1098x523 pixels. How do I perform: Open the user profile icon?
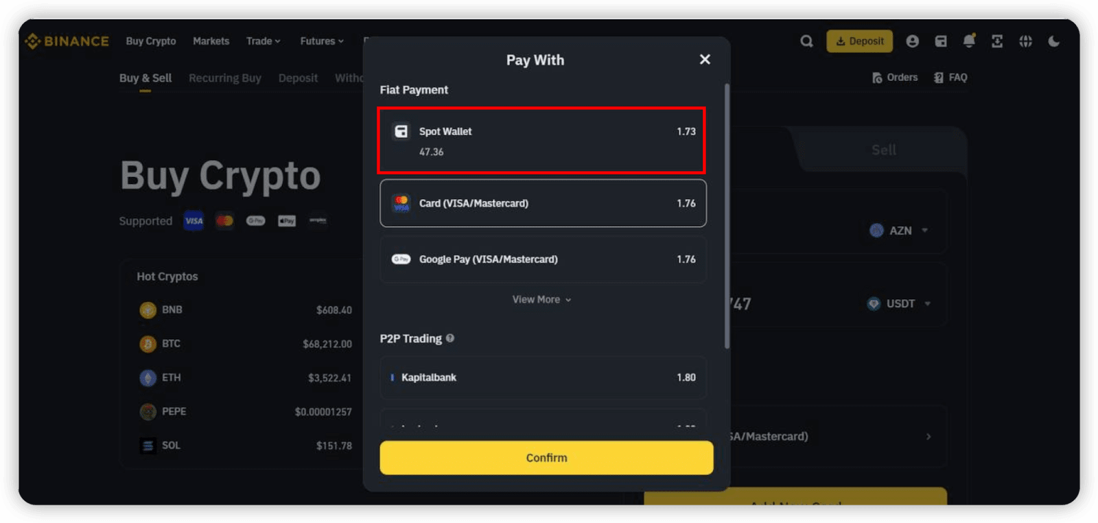point(912,41)
